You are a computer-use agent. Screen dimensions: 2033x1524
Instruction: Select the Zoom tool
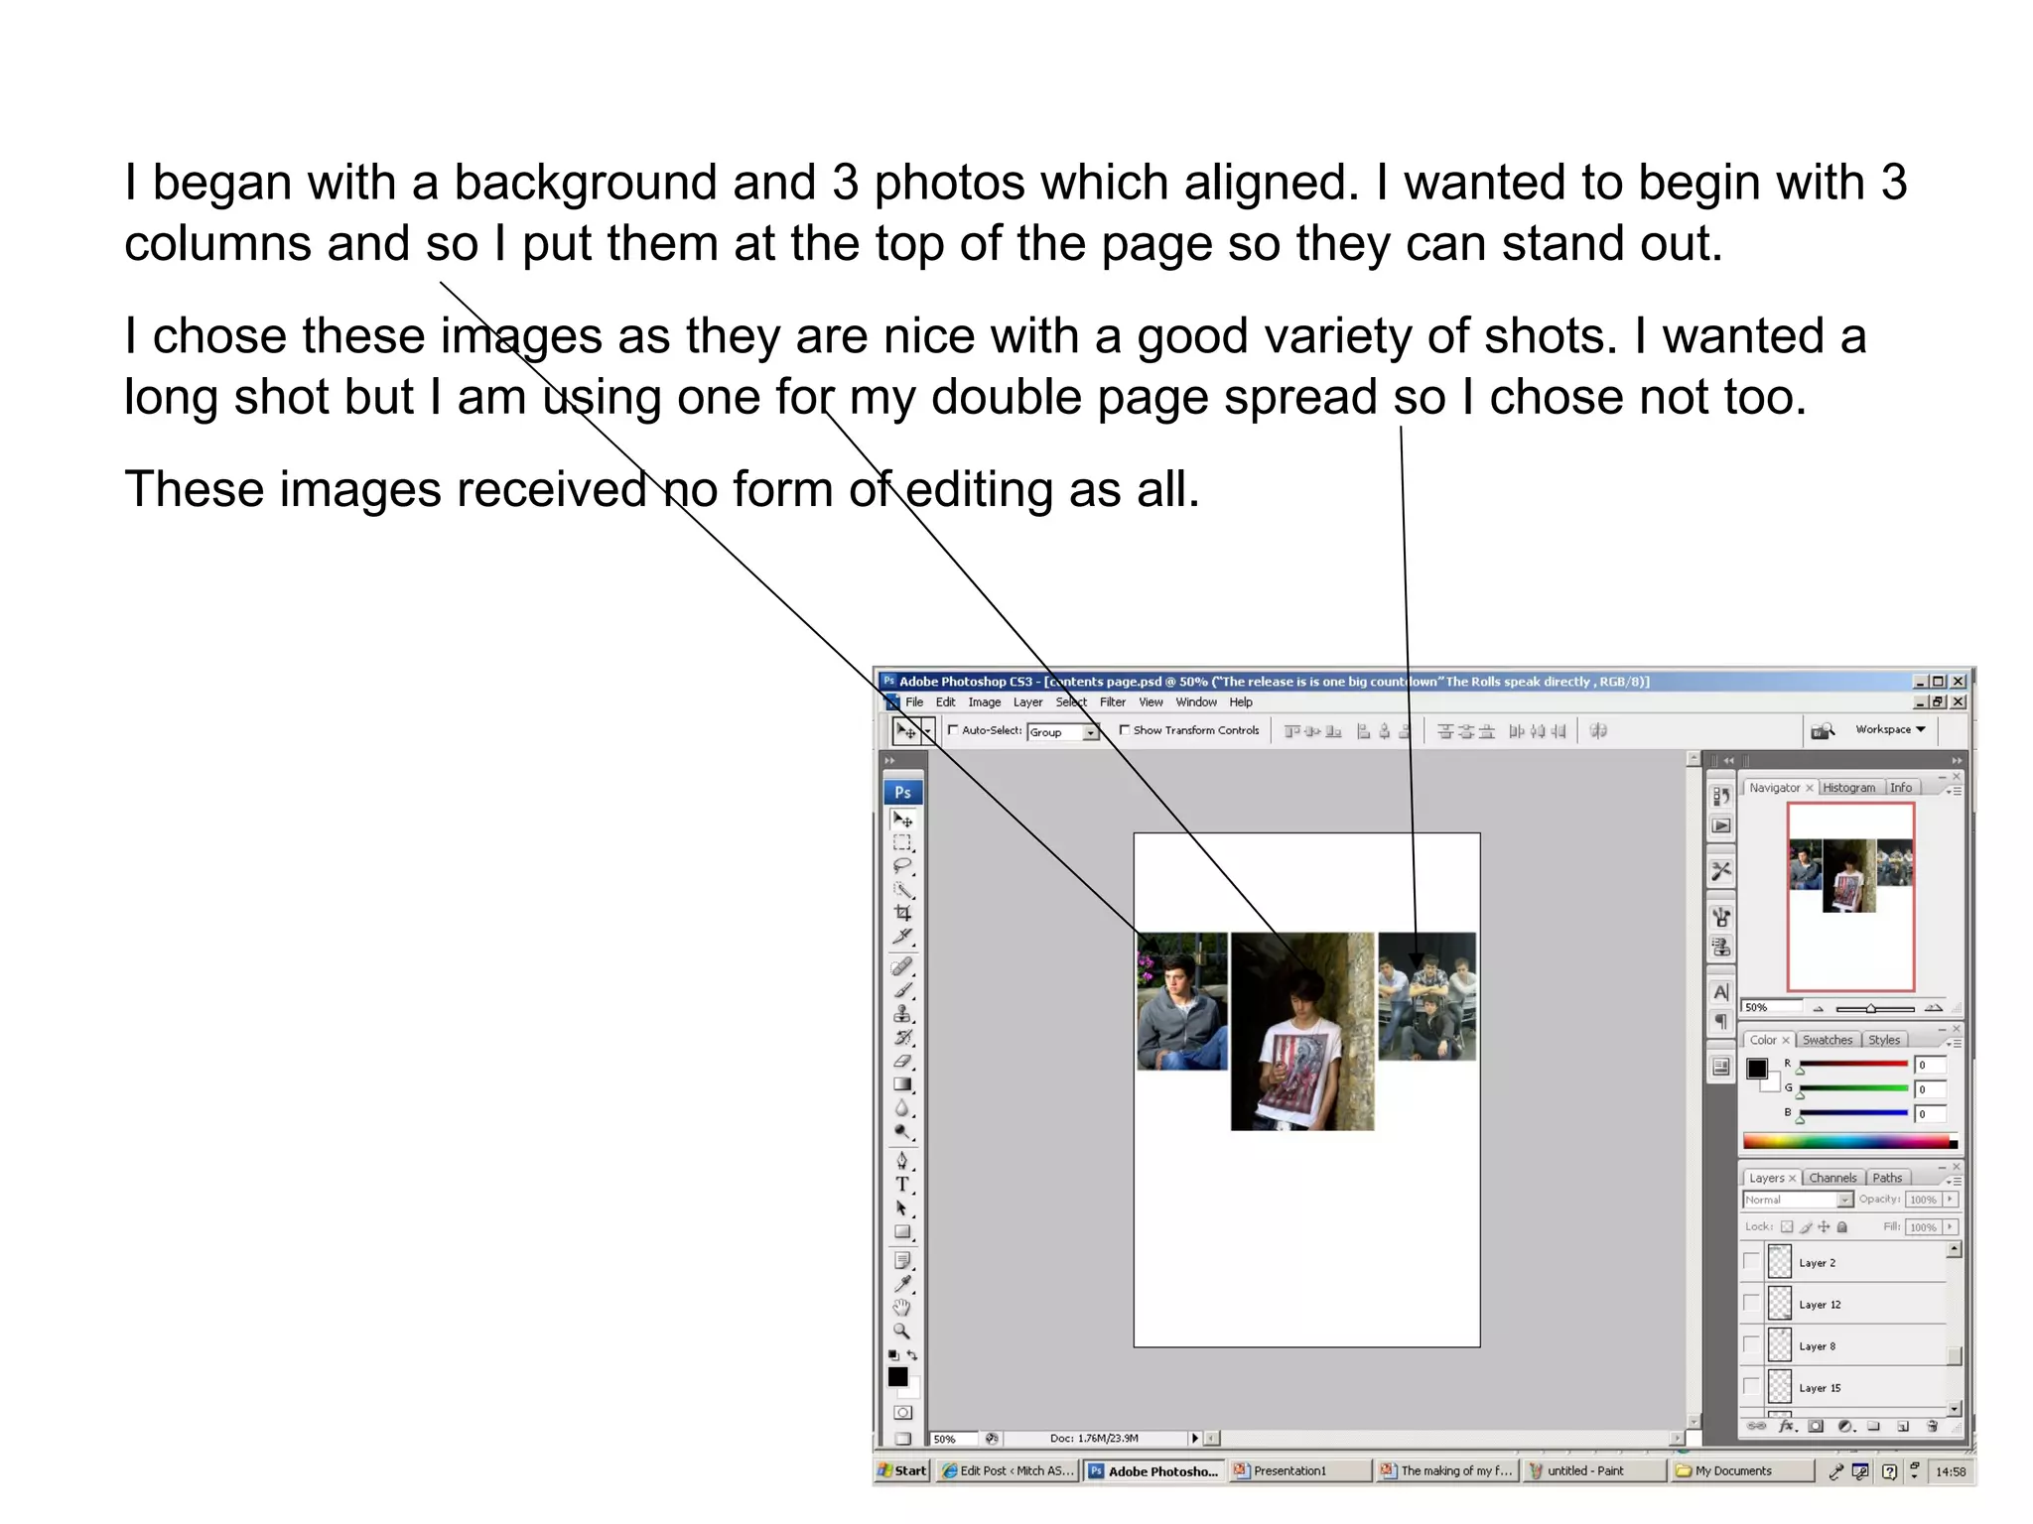pyautogui.click(x=902, y=1332)
